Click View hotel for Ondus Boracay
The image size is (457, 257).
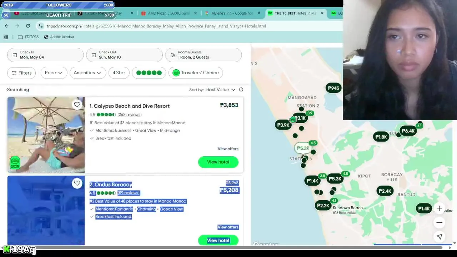(218, 241)
